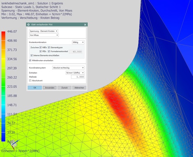The width and height of the screenshot is (193, 157).
Task: Click the Maßstab 1.000 input field
Action: tap(78, 77)
